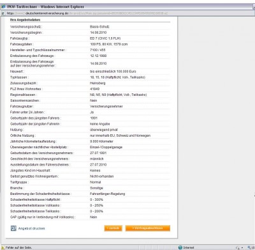
Task: Click 'nur innerhalb EU, Schweiz und Norwegen'
Action: [x=120, y=136]
